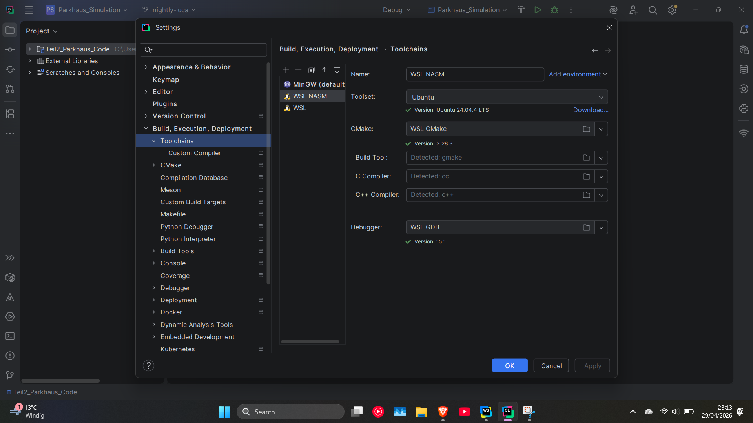Select Custom Compiler settings page
Screen dimensions: 753x423
[x=194, y=153]
